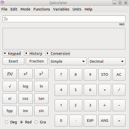Click the empty result display area
This screenshot has height=129, width=129.
64,39
